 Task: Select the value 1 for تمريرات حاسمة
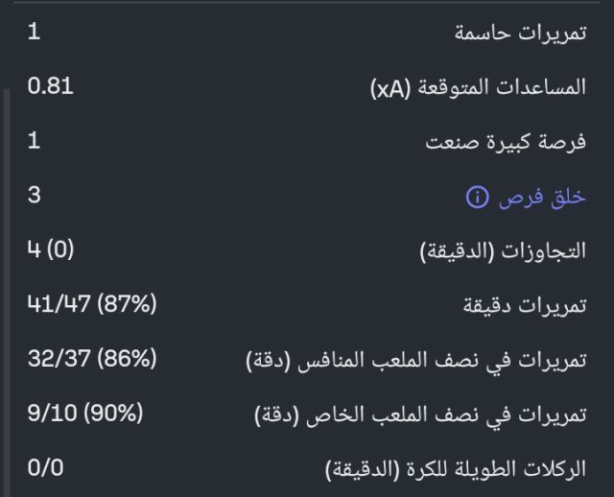[x=35, y=32]
